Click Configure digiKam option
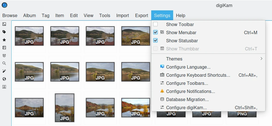272x126 pixels. point(186,108)
